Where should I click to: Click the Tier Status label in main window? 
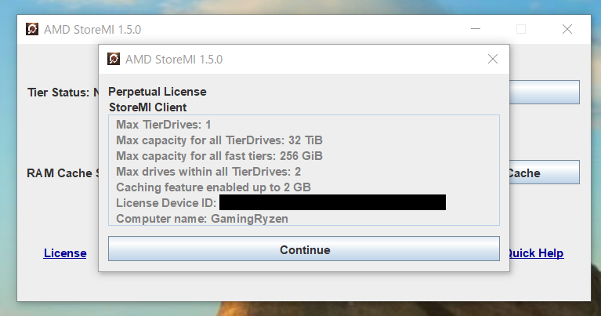tap(58, 93)
